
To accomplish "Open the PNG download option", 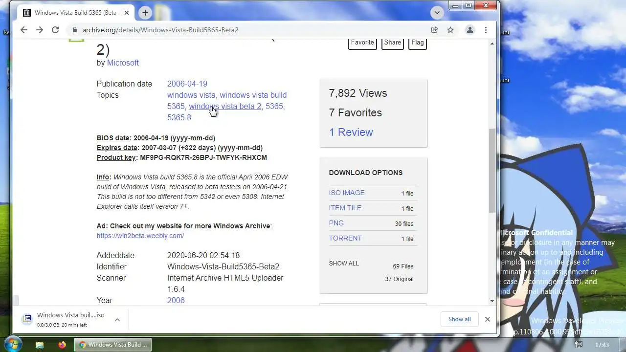I will (336, 223).
